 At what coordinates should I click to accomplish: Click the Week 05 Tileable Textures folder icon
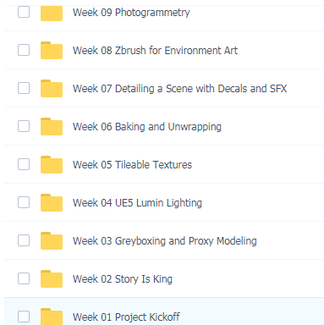52,165
